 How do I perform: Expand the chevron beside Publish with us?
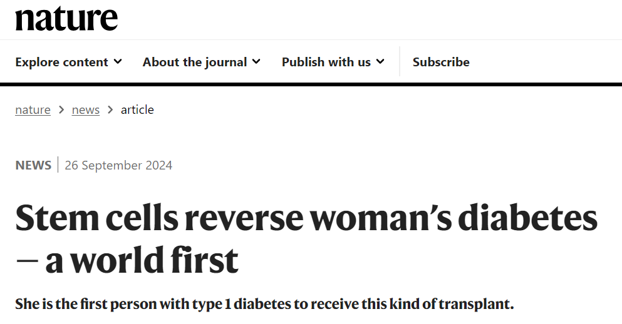tap(380, 62)
